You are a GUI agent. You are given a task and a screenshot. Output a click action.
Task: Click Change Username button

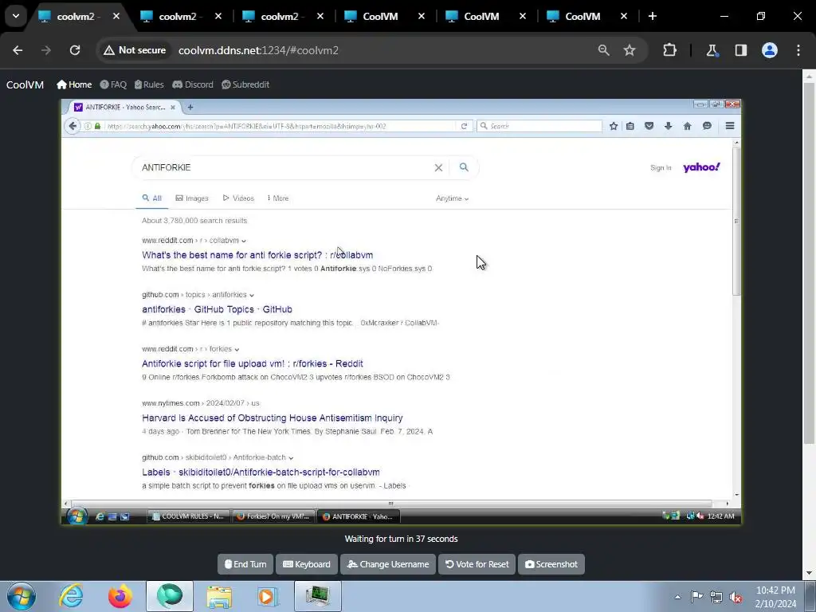[x=388, y=564]
